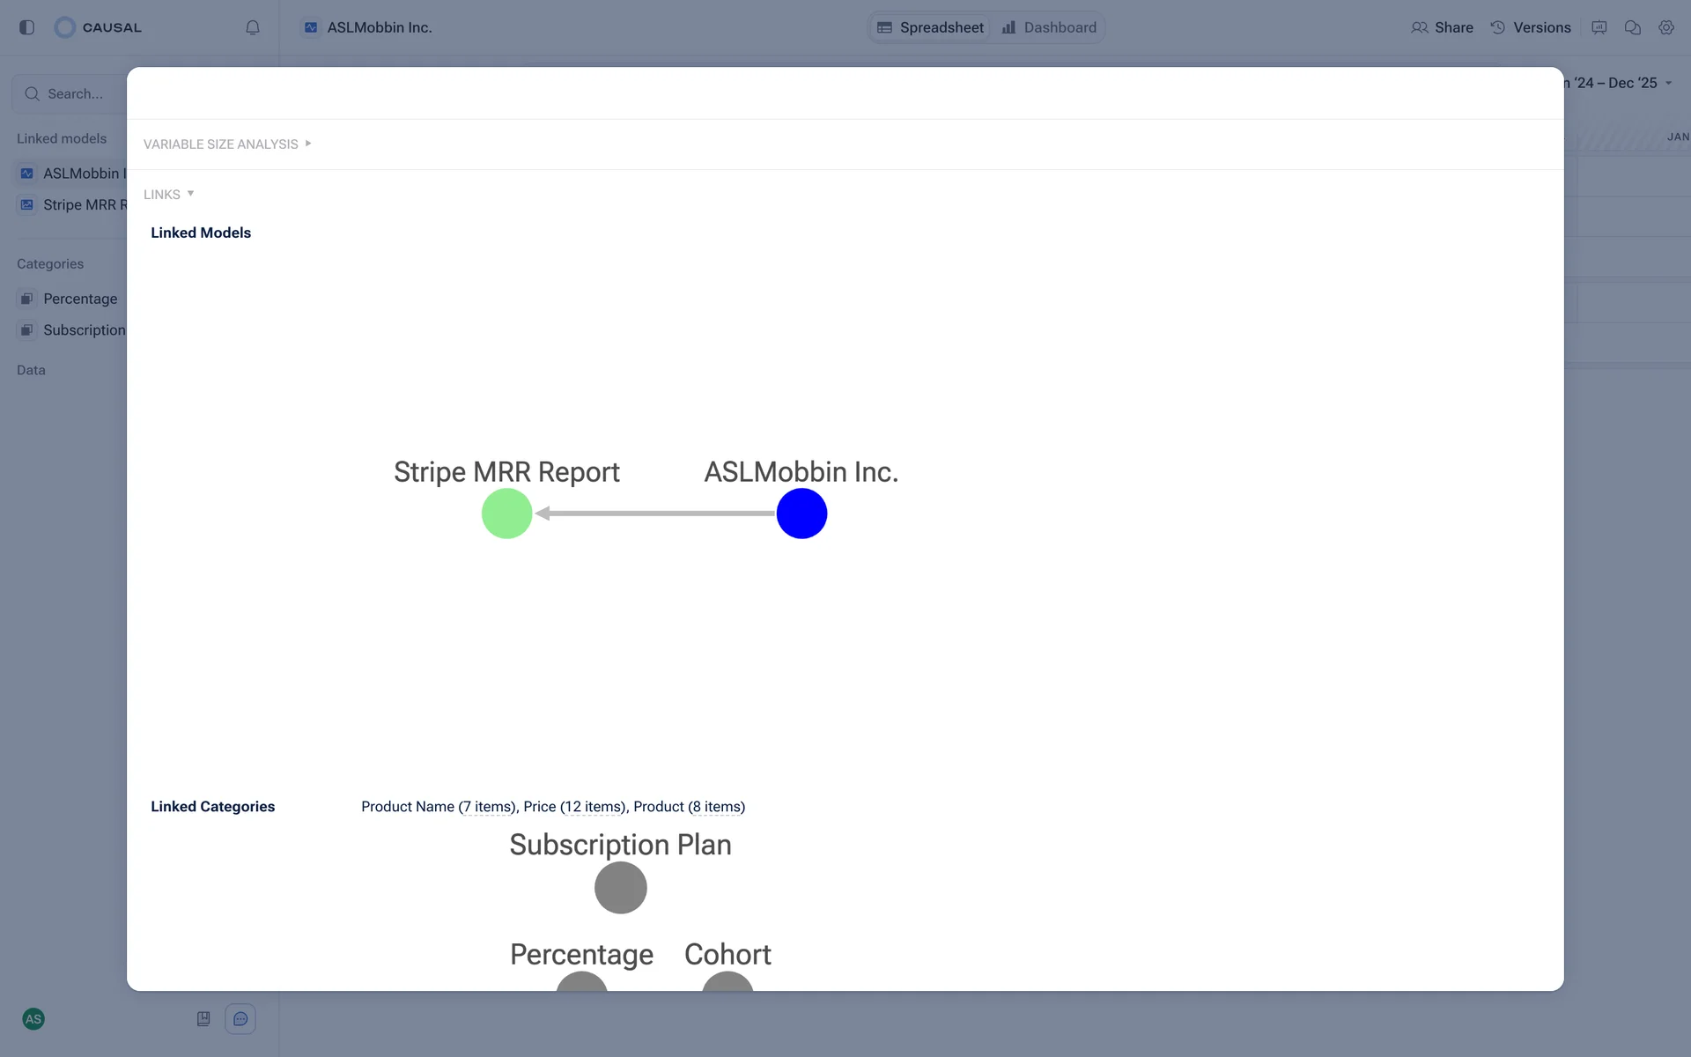Open the Versions history
The width and height of the screenshot is (1691, 1057).
pyautogui.click(x=1531, y=27)
